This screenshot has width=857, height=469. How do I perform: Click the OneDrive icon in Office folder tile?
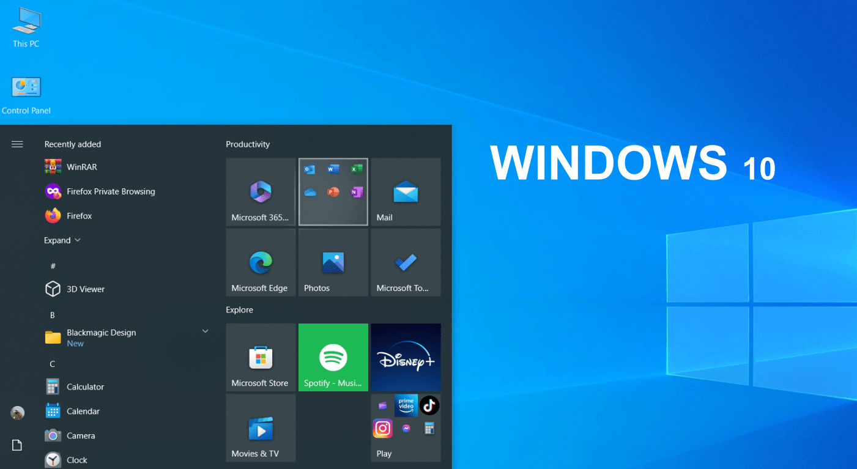[x=310, y=192]
